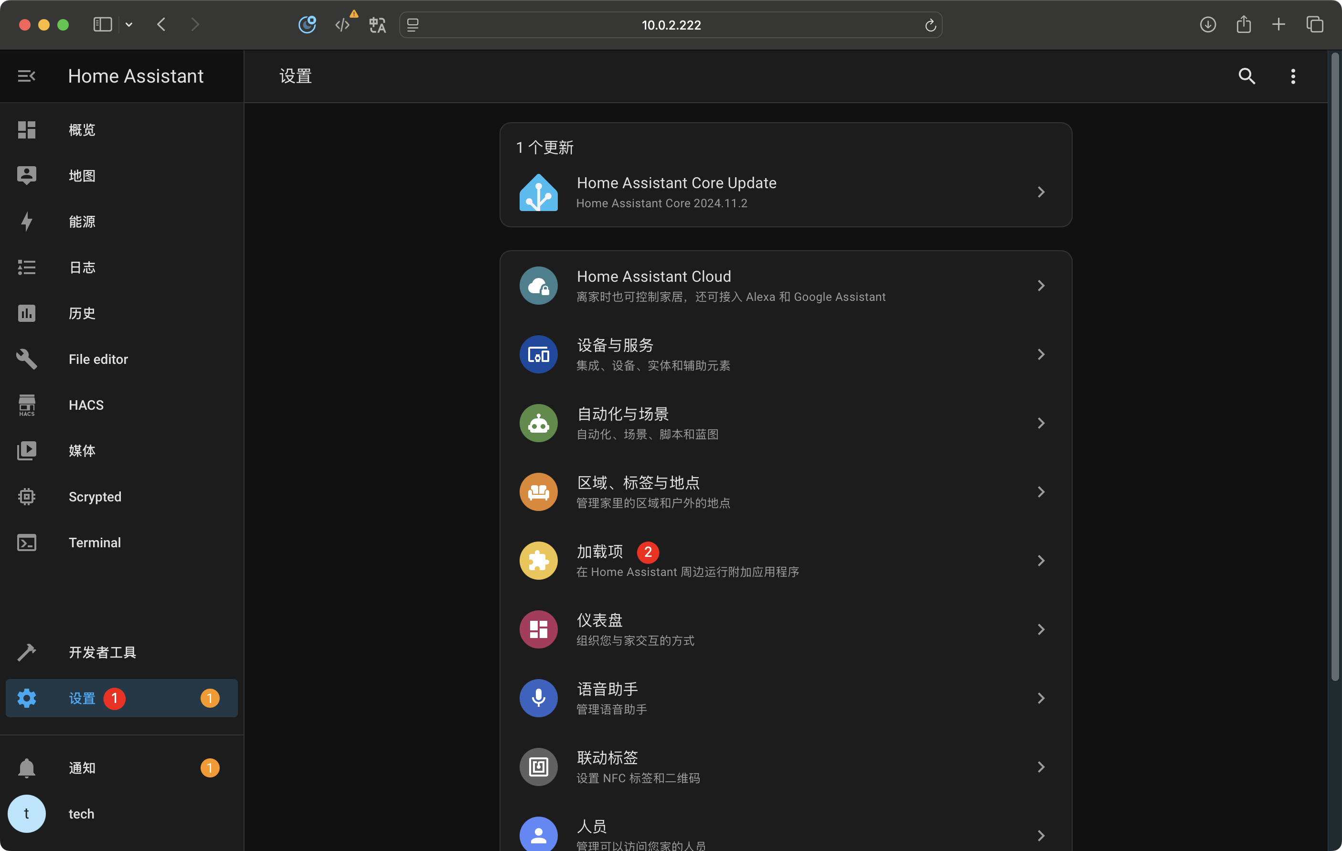Open the Safari translate icon
This screenshot has height=851, width=1342.
377,24
